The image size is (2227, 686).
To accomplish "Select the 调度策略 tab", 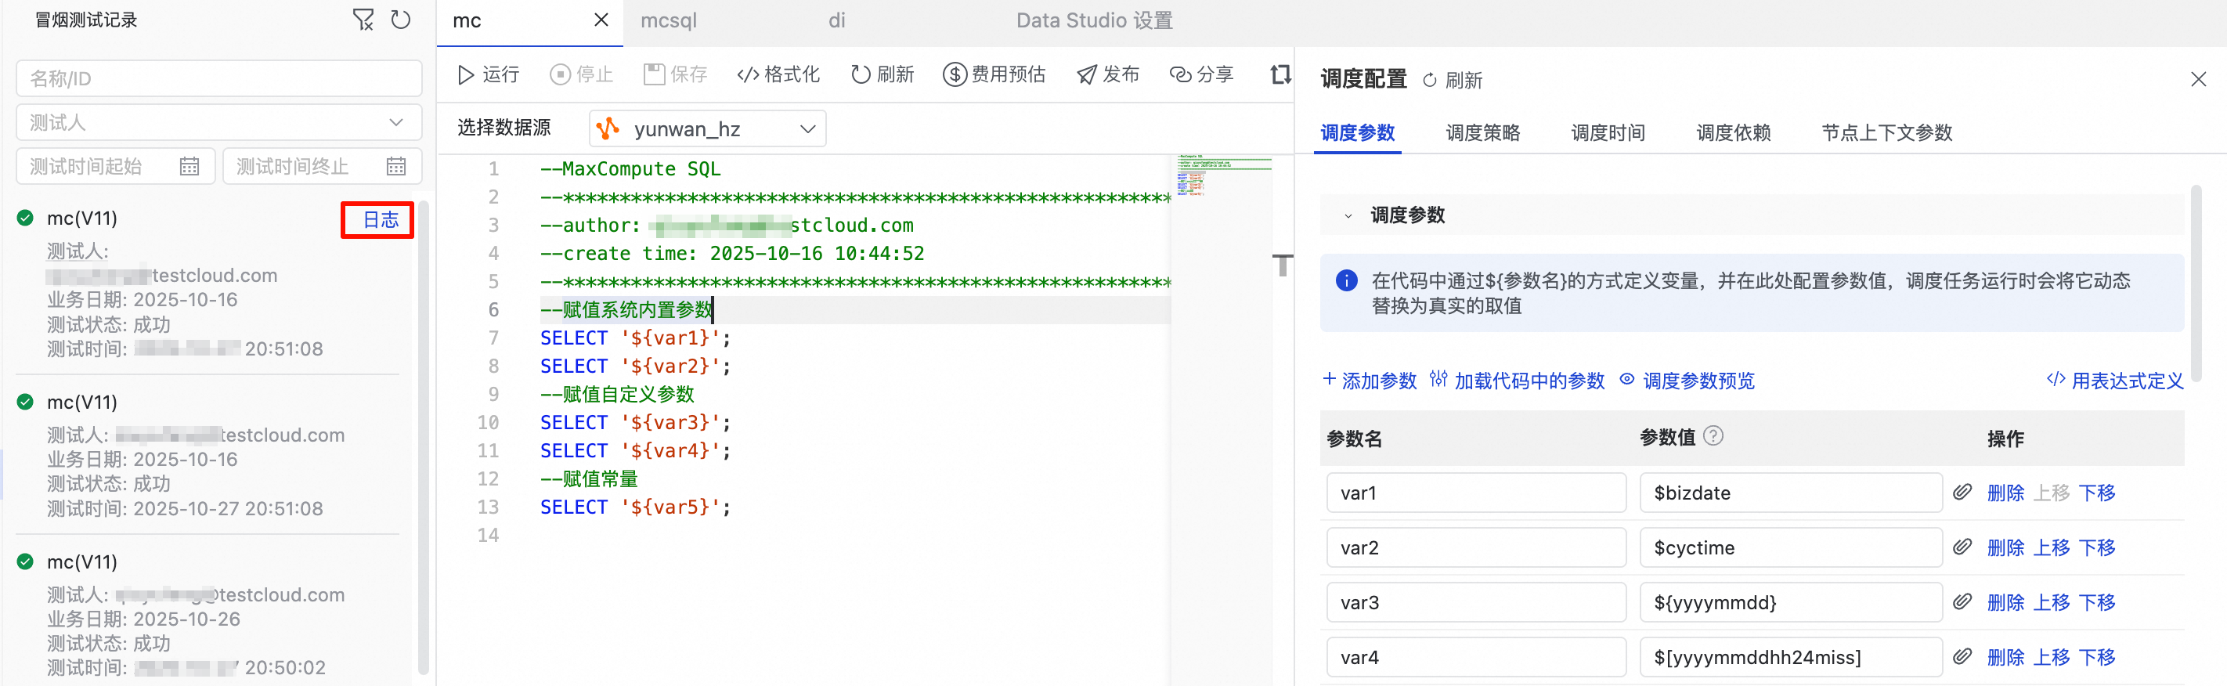I will tap(1482, 133).
